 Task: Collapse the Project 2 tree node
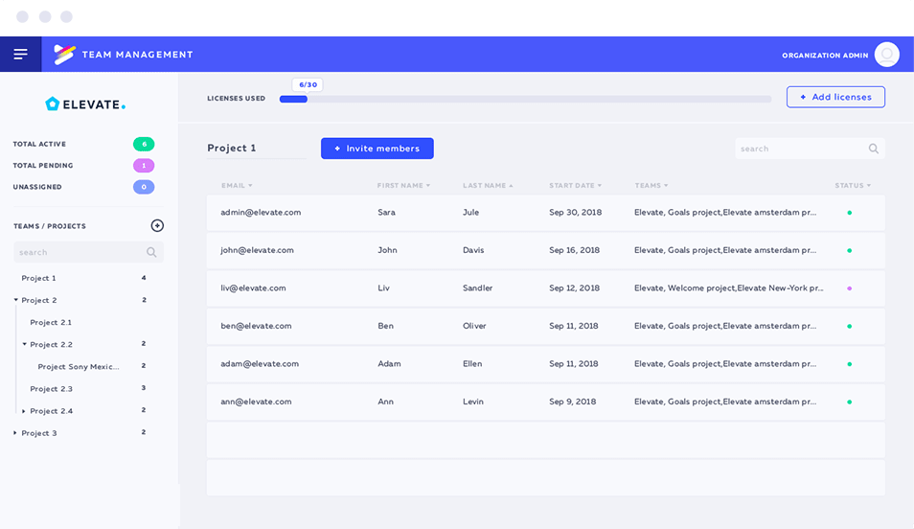pyautogui.click(x=16, y=300)
